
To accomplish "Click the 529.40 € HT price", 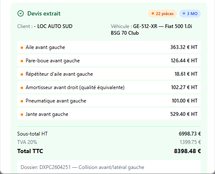I will pos(184,114).
